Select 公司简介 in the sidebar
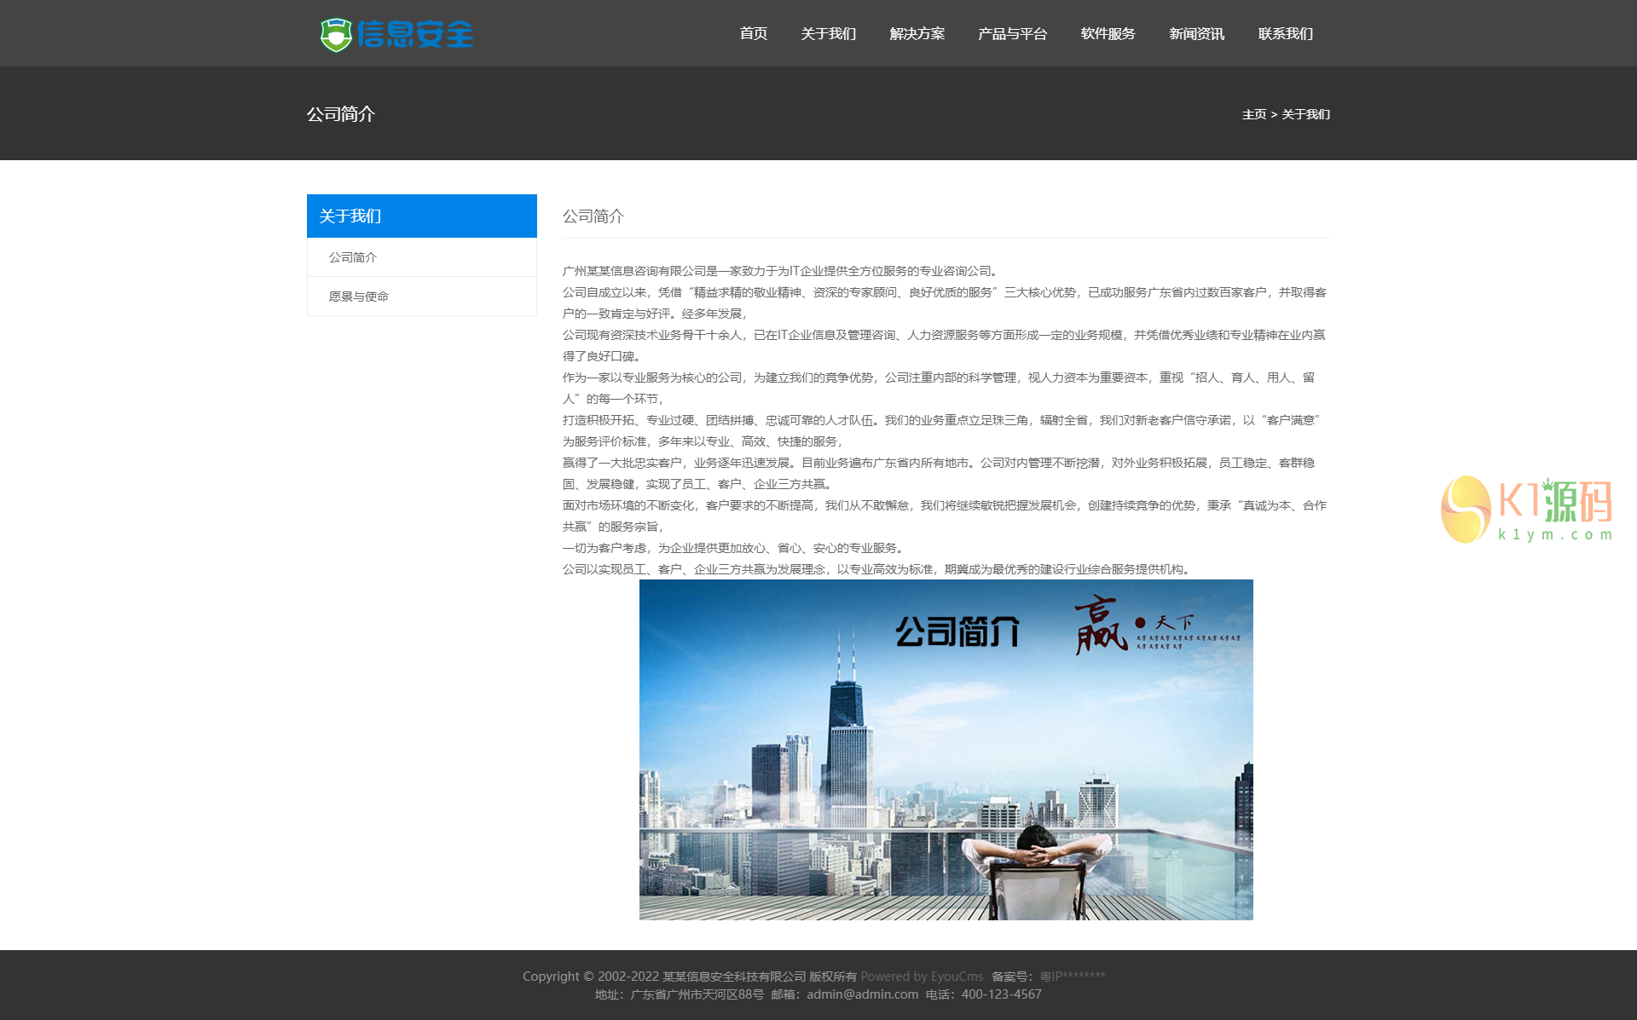This screenshot has width=1637, height=1020. (353, 257)
